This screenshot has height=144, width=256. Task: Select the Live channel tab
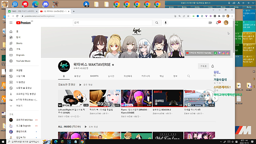111,76
